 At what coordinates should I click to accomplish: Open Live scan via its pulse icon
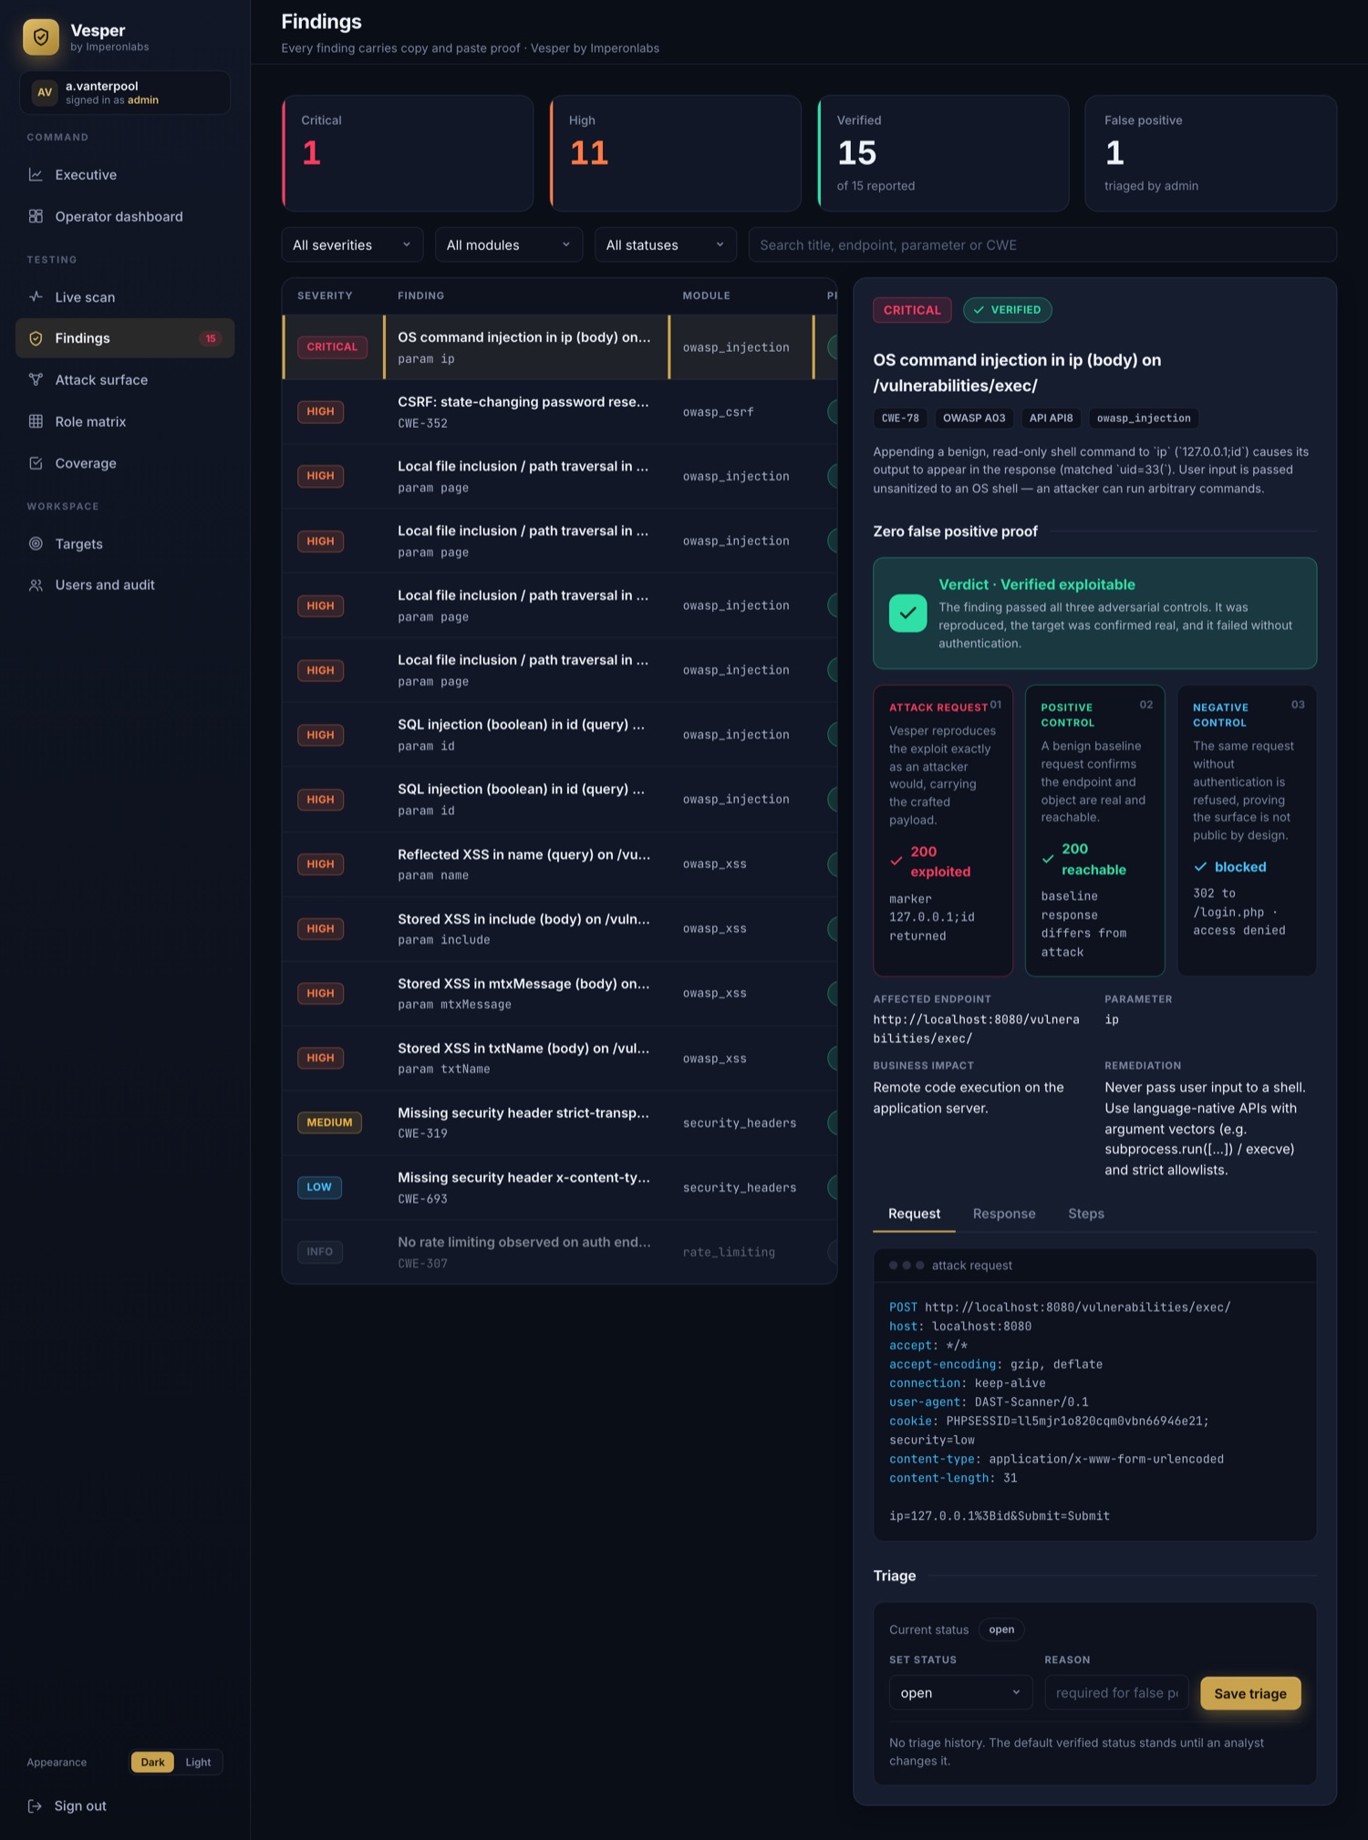(x=36, y=296)
